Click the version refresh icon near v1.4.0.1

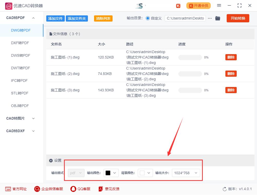pos(224,189)
